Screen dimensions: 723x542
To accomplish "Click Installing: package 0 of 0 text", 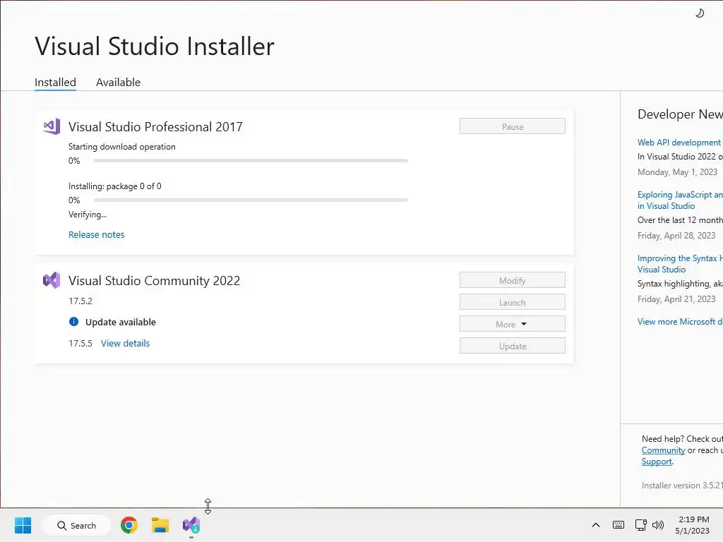I will pyautogui.click(x=115, y=186).
